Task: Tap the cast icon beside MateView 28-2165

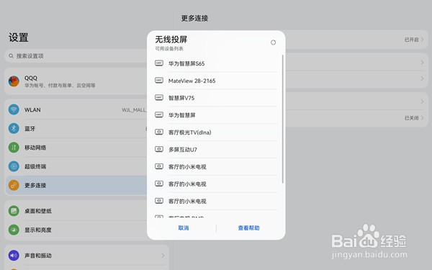Action: pos(159,80)
